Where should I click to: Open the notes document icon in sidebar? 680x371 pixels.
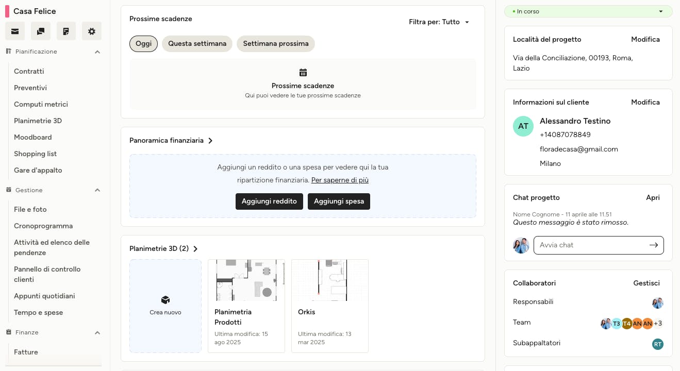point(66,31)
